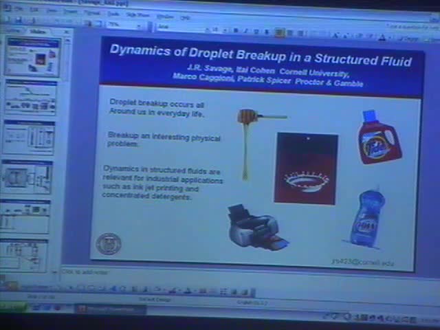Screen dimensions: 440x330
Task: Click the Font Color icon in formatting toolbar
Action: tap(382, 38)
